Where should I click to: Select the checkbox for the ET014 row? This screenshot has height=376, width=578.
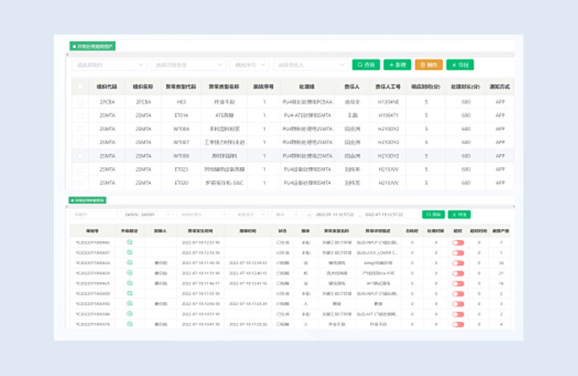(79, 115)
